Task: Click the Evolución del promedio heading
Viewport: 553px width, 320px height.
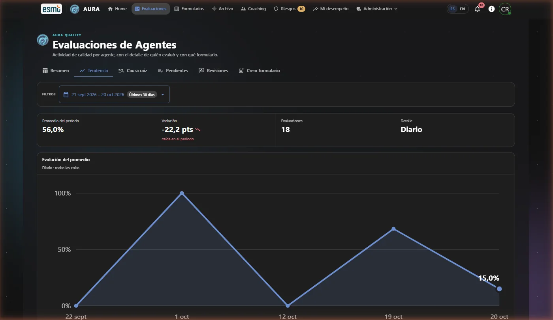Action: (x=66, y=160)
